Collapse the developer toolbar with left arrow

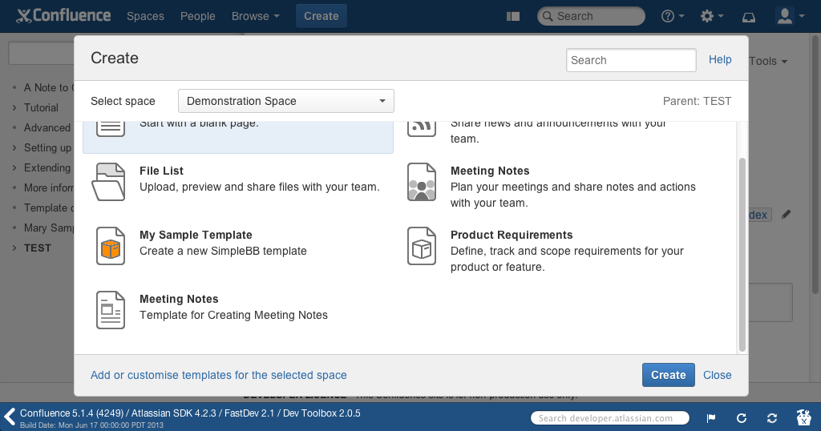click(10, 417)
